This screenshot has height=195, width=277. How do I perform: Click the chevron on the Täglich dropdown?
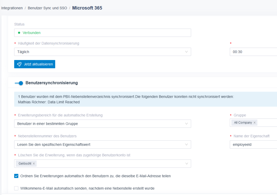coord(187,52)
